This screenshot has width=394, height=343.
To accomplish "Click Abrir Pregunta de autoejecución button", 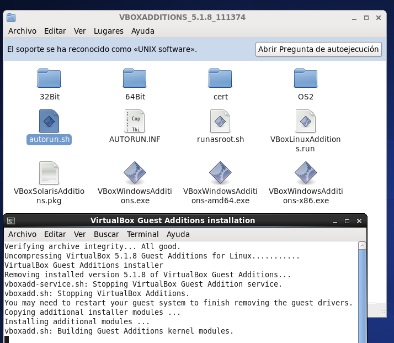I will point(318,49).
